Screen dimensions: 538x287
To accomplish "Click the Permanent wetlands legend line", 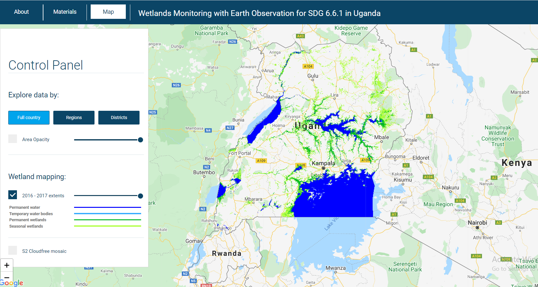I will pyautogui.click(x=108, y=220).
